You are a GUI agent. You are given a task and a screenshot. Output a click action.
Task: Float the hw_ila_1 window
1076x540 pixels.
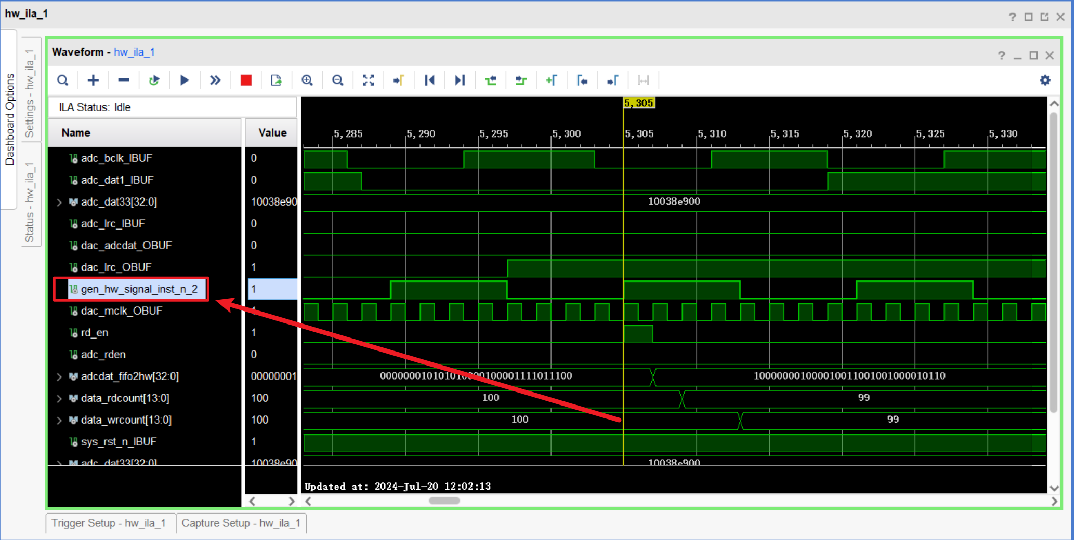coord(1044,17)
